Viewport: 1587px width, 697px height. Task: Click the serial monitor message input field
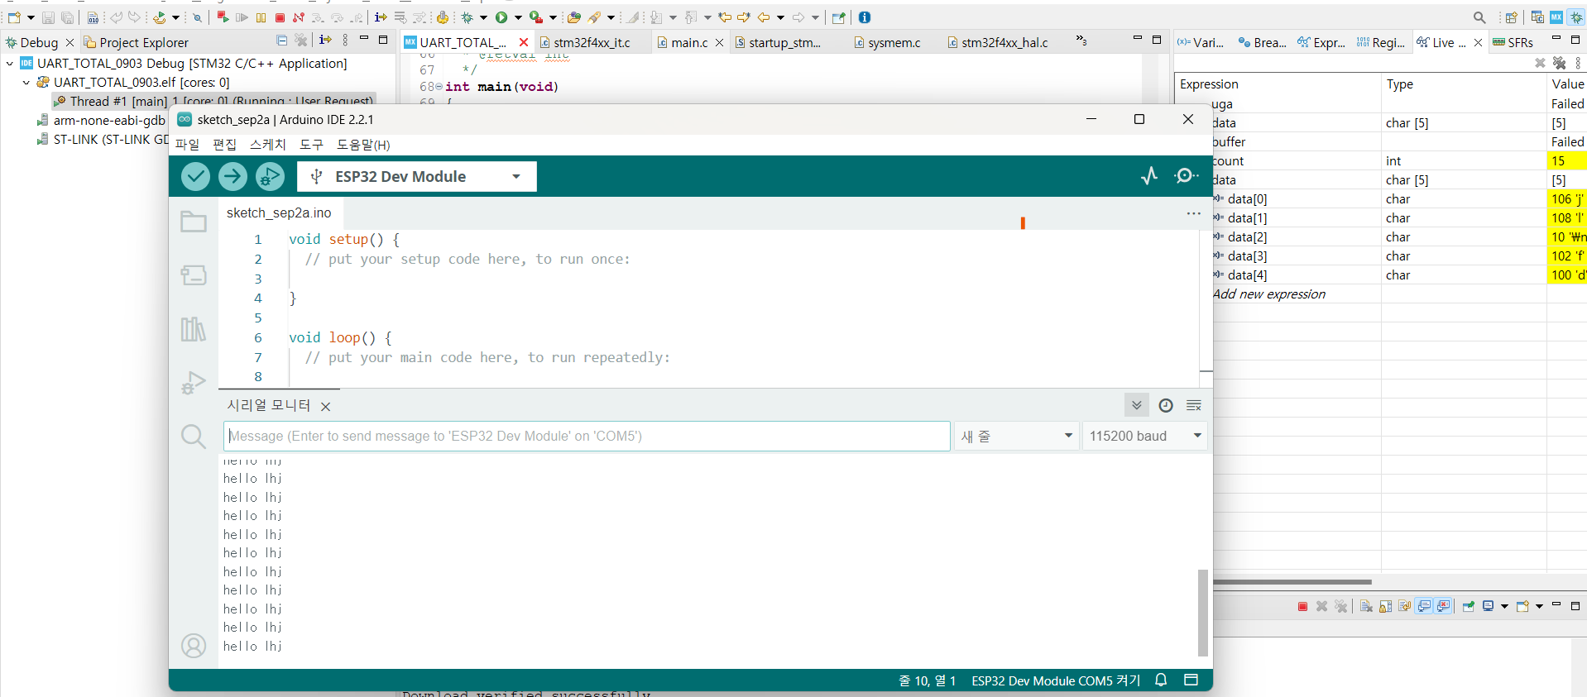coord(587,436)
